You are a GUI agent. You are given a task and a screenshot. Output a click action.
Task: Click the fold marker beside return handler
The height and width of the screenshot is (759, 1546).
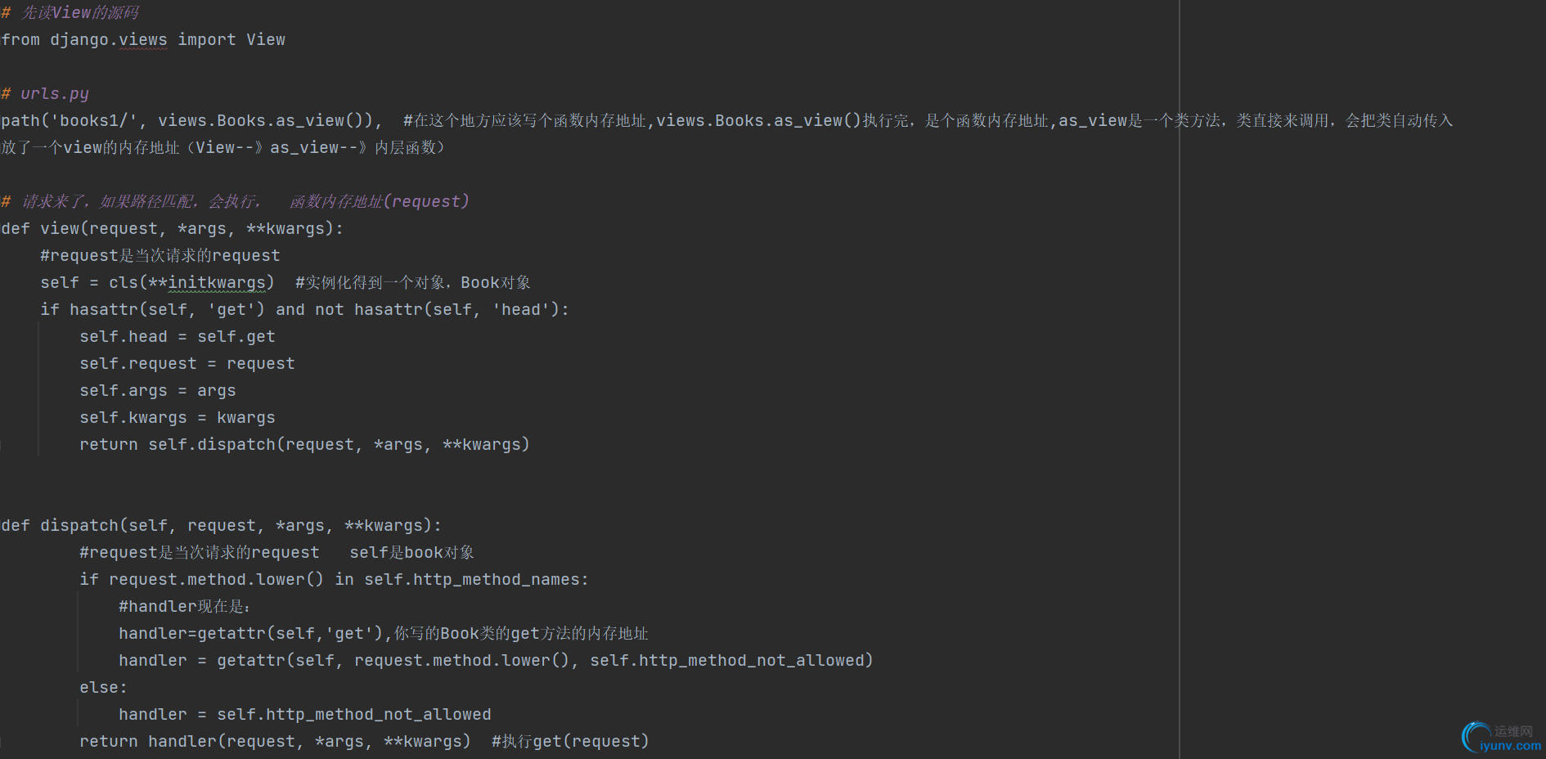tap(1, 742)
